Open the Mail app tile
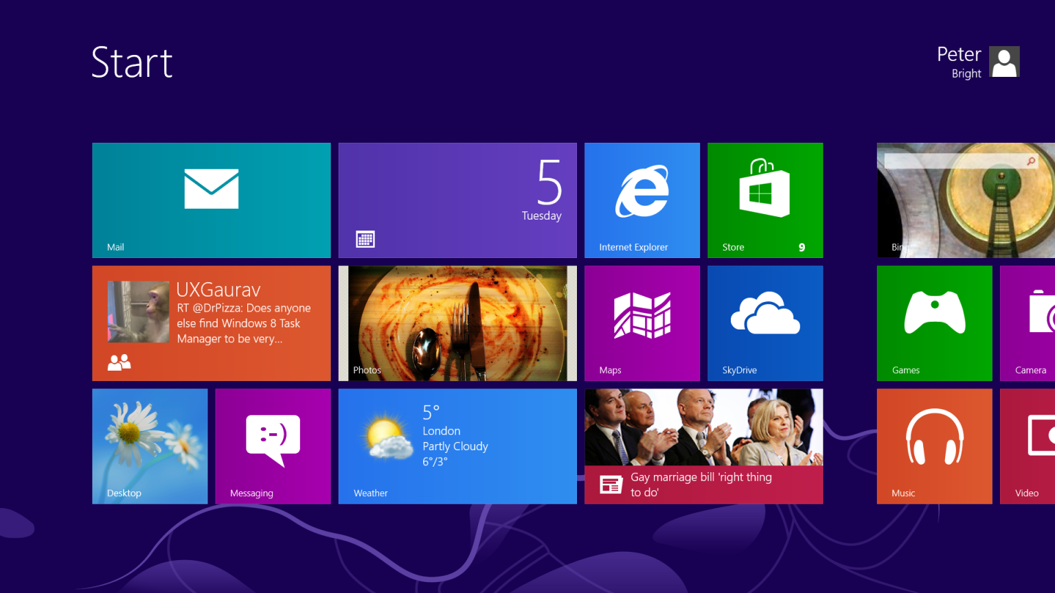Image resolution: width=1055 pixels, height=593 pixels. coord(211,200)
